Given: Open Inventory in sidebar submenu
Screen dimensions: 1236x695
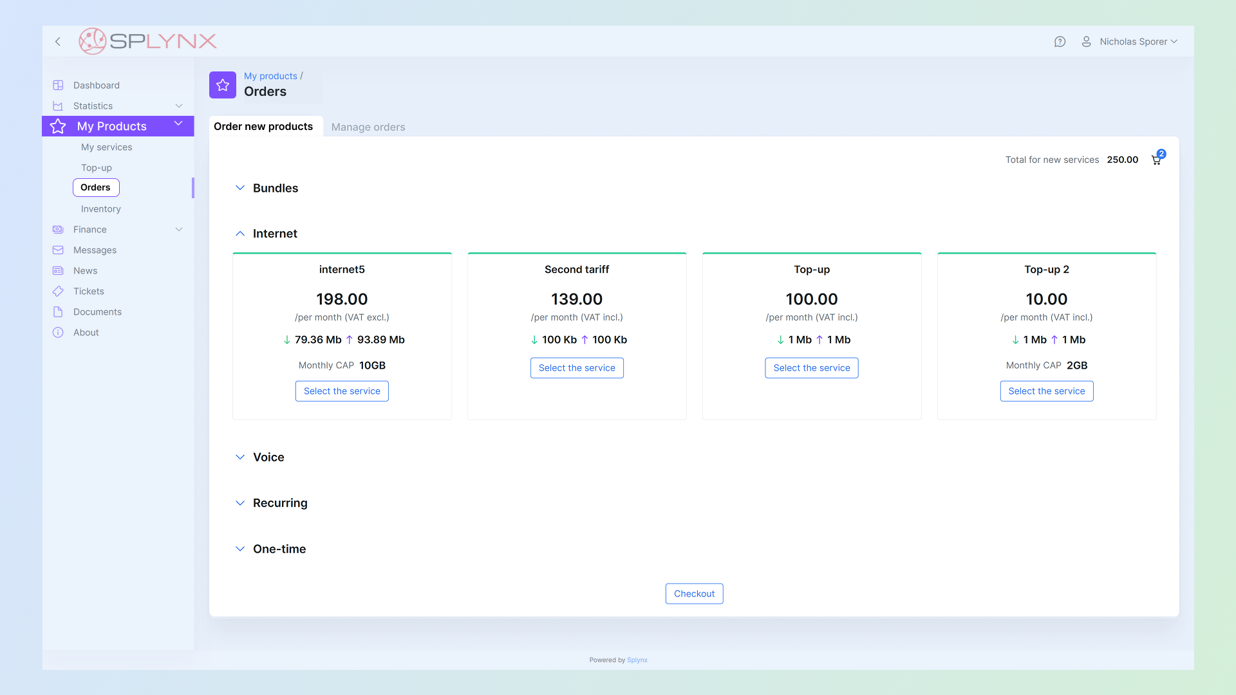Looking at the screenshot, I should click(x=101, y=209).
